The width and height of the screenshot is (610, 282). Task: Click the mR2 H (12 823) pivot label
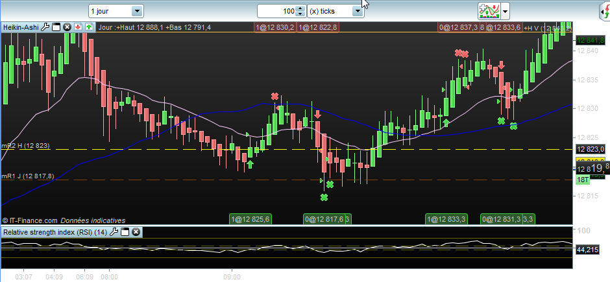point(26,146)
